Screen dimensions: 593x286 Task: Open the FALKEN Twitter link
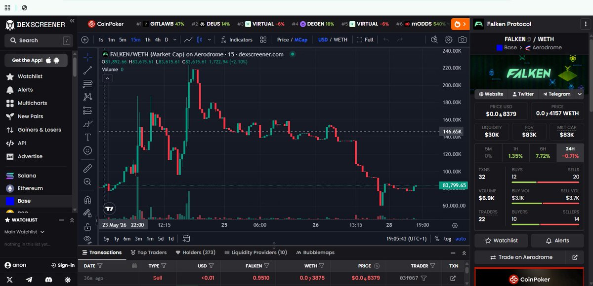522,94
